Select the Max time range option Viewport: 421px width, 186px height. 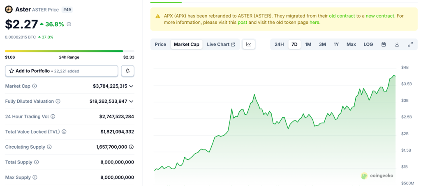(351, 44)
